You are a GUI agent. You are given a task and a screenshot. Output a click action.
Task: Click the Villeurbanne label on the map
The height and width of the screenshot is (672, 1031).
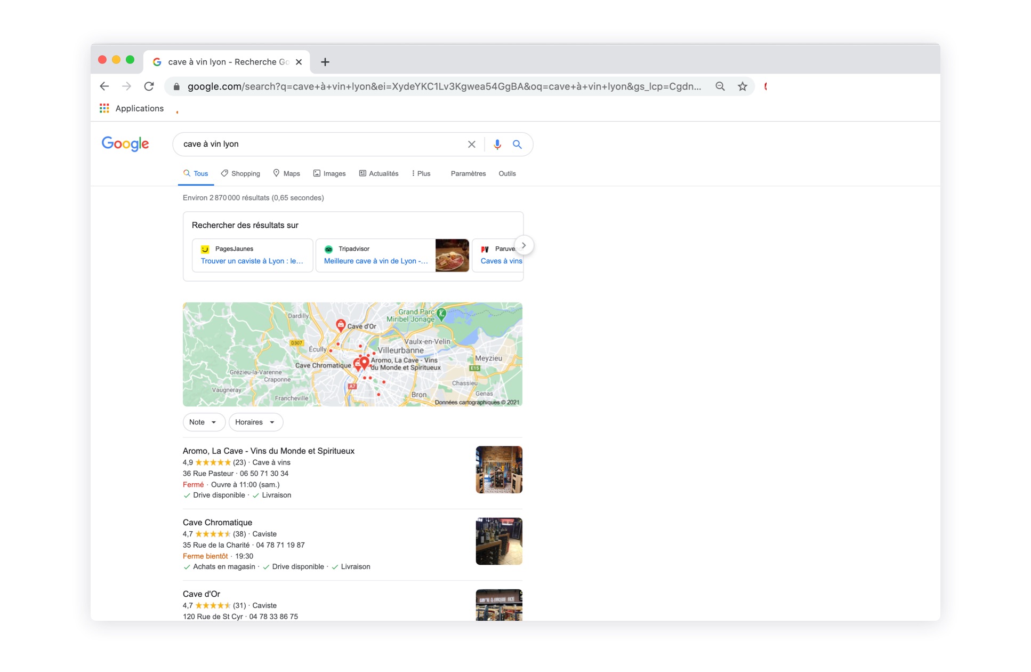[x=400, y=350]
